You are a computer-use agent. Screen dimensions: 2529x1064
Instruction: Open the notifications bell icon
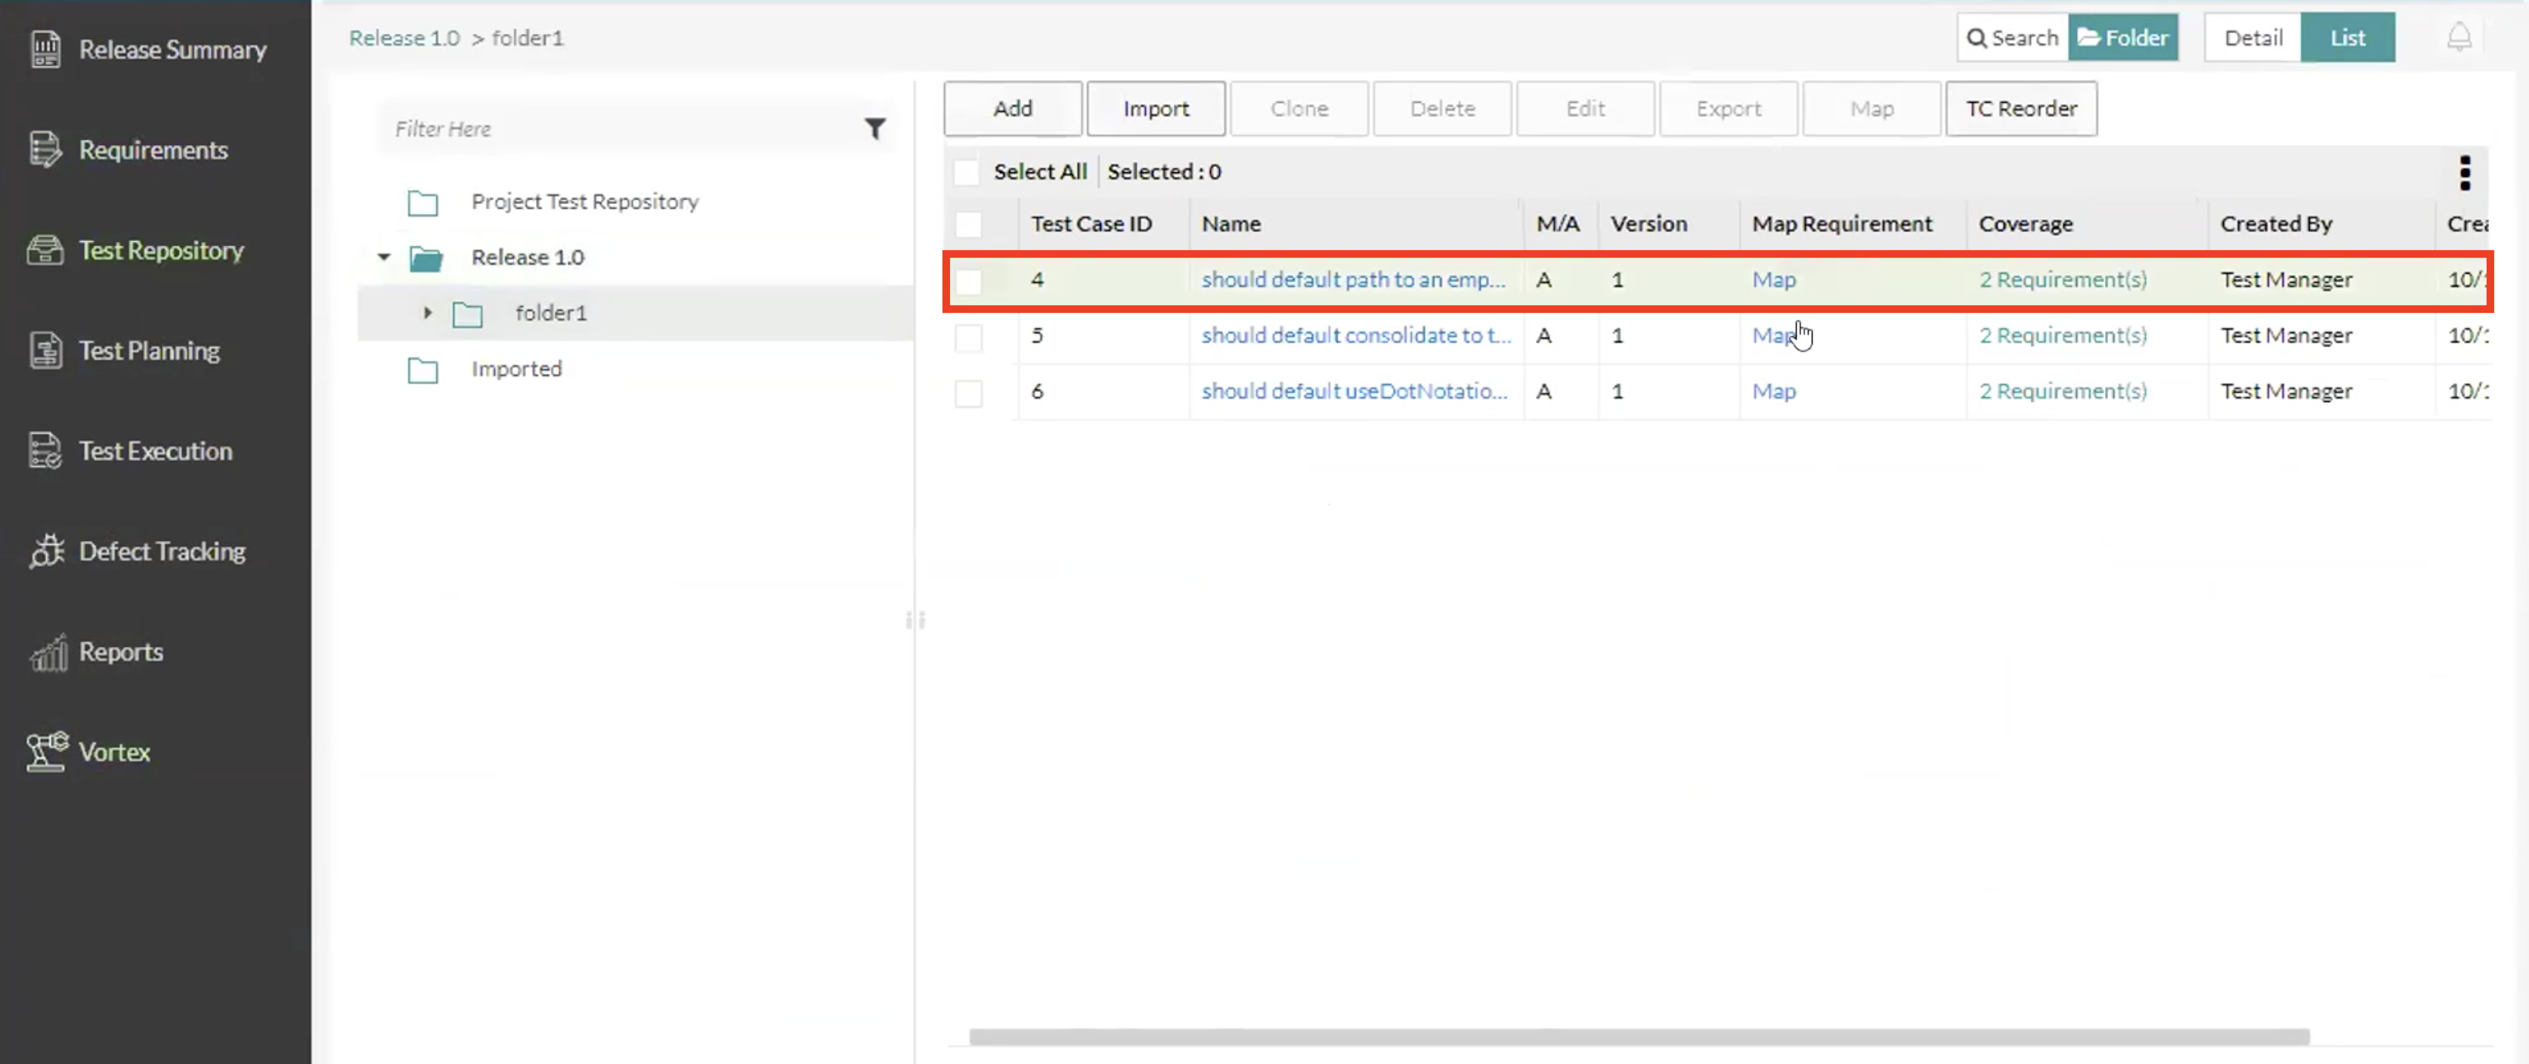2458,37
